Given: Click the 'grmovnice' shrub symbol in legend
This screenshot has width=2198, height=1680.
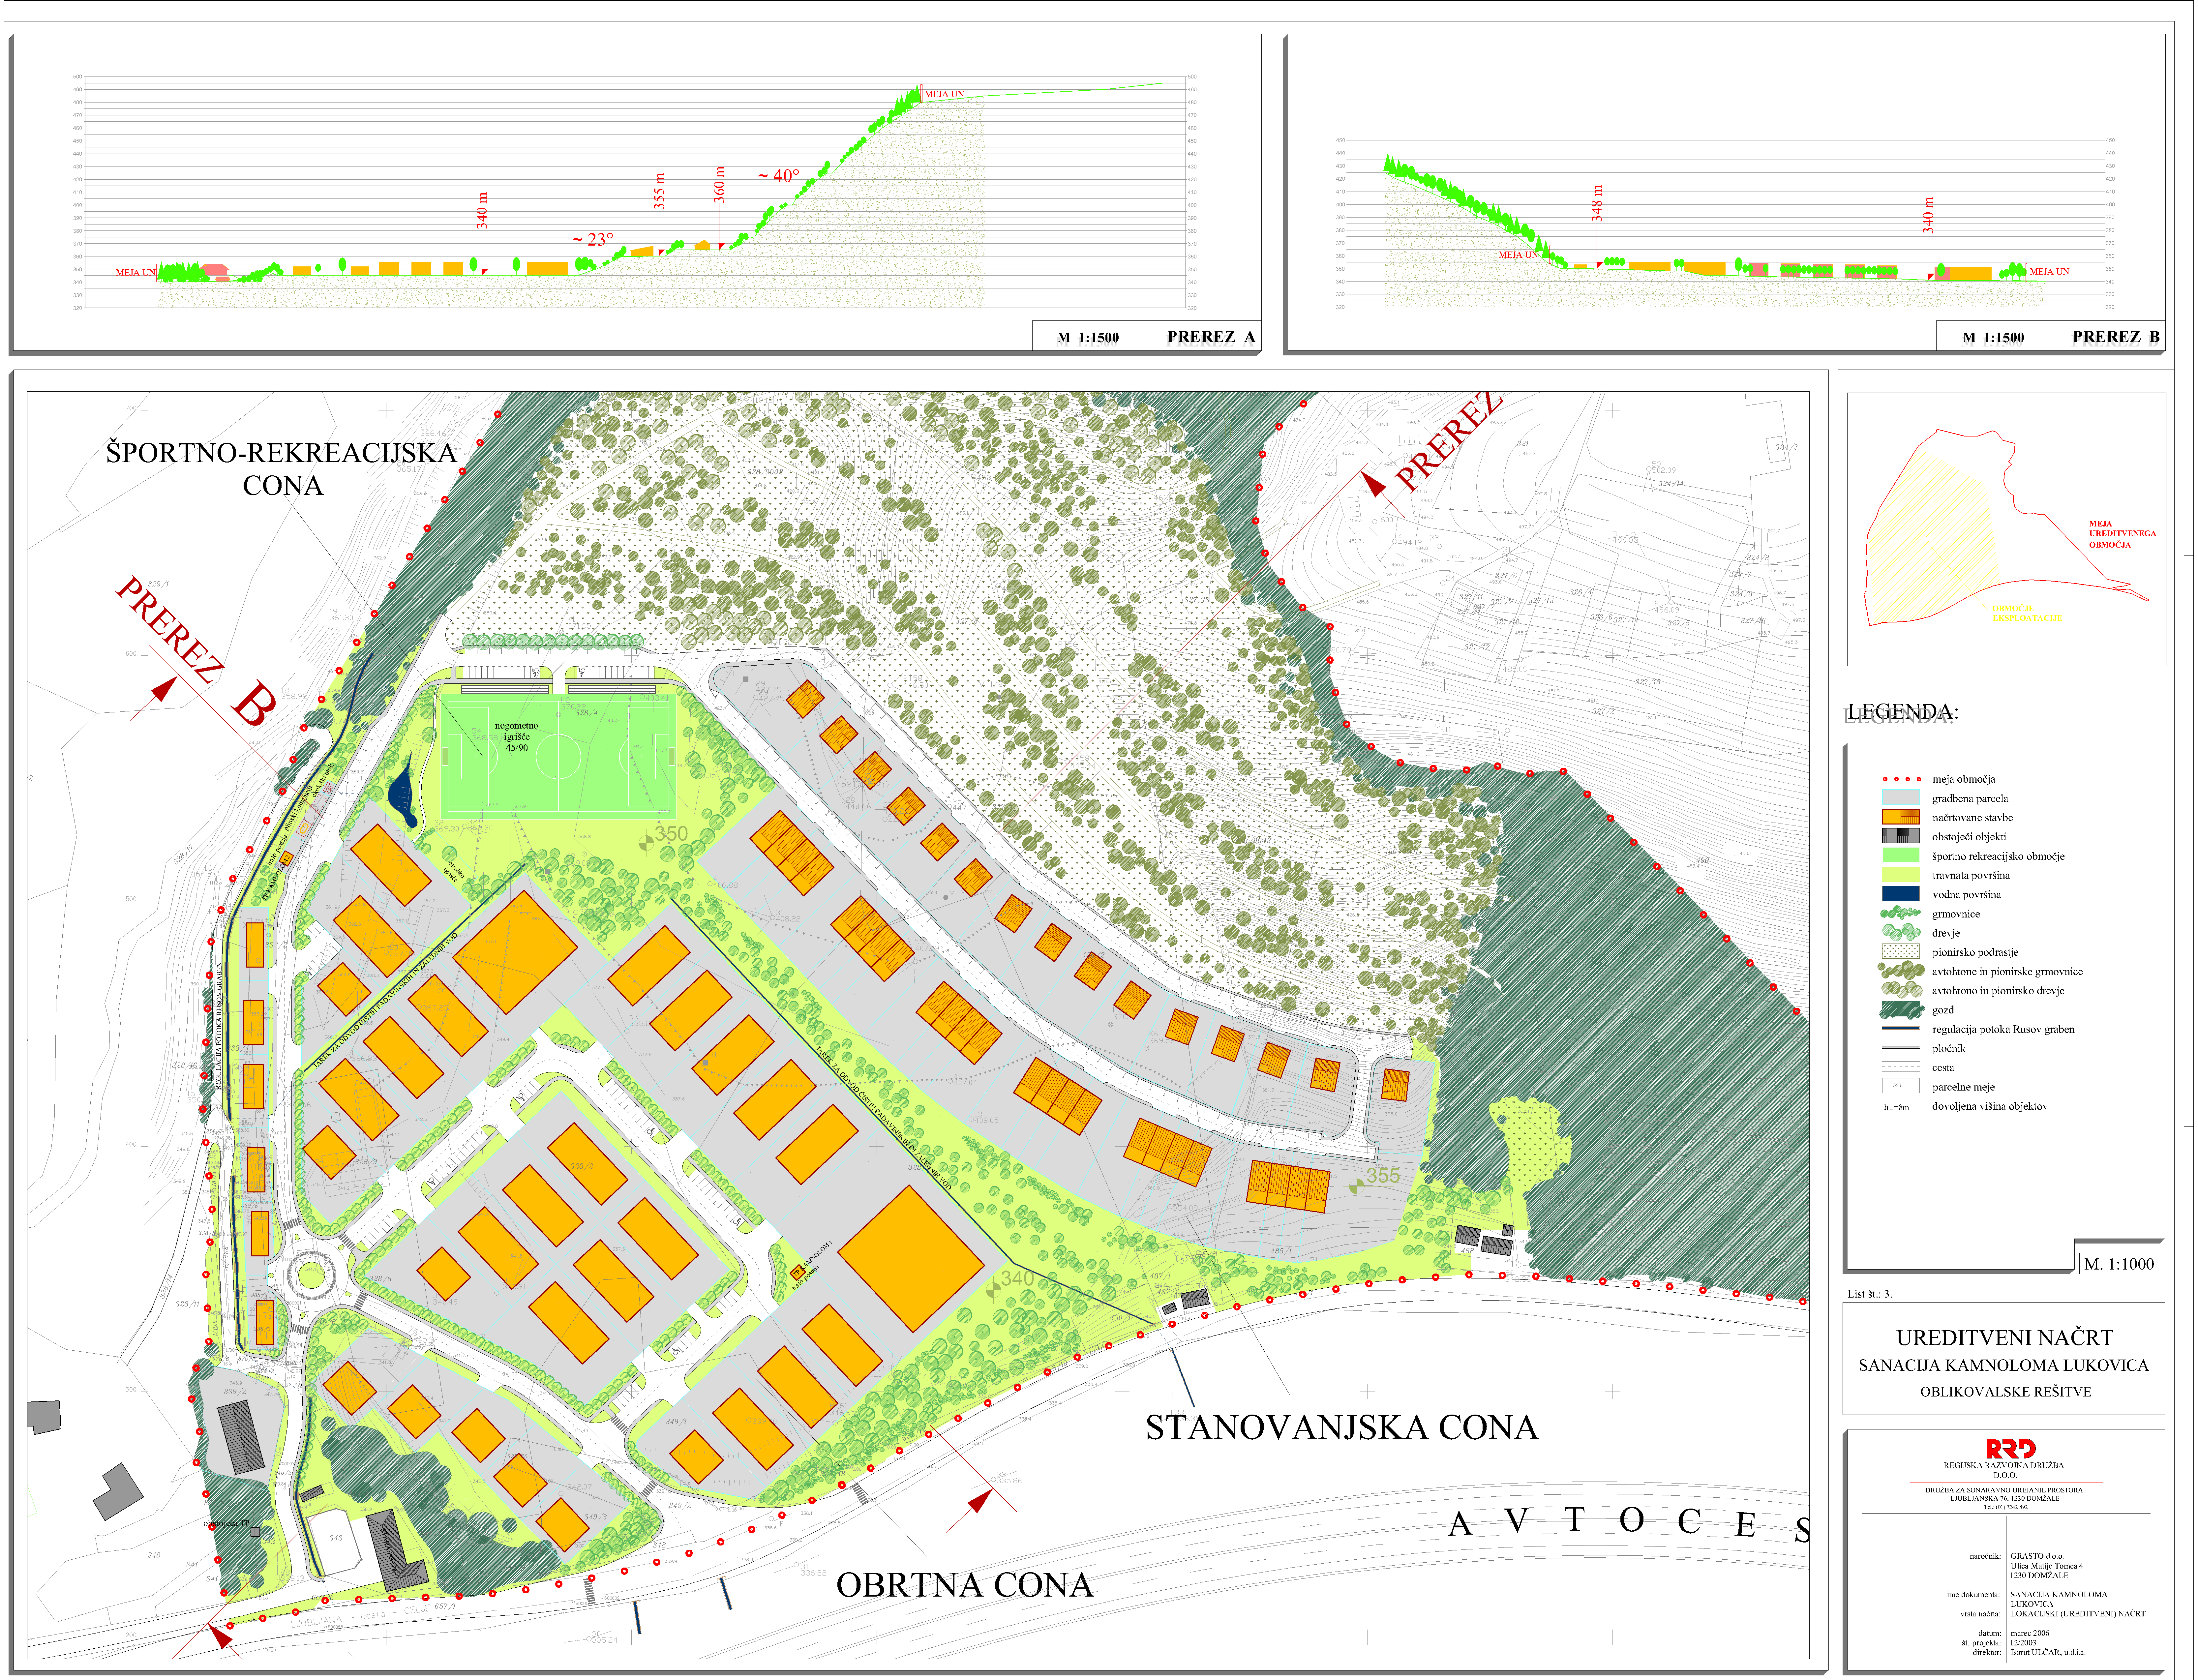Looking at the screenshot, I should pos(1901,913).
